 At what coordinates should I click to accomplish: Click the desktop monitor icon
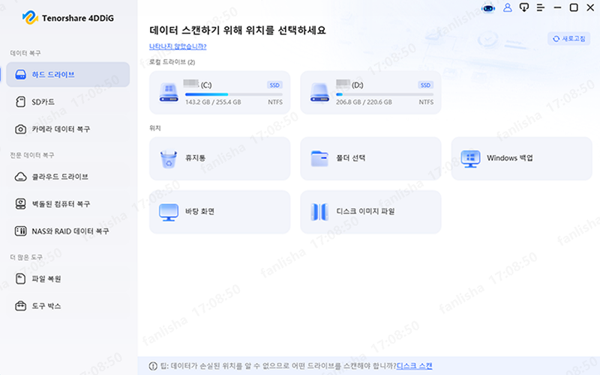pos(169,213)
